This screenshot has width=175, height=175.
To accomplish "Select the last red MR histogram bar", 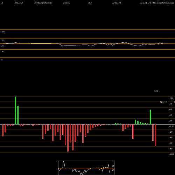I will click(155, 135).
